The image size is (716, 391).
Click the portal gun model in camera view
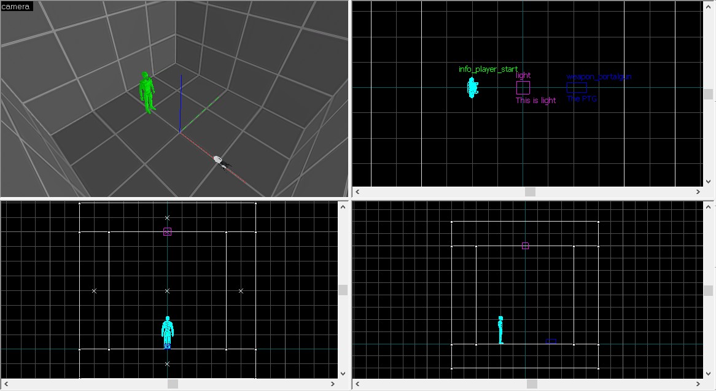tap(220, 161)
